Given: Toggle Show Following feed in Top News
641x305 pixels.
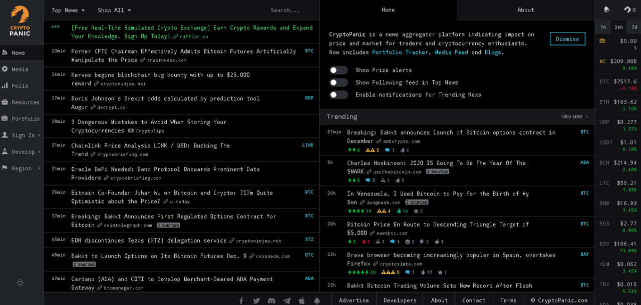Looking at the screenshot, I should [x=339, y=82].
